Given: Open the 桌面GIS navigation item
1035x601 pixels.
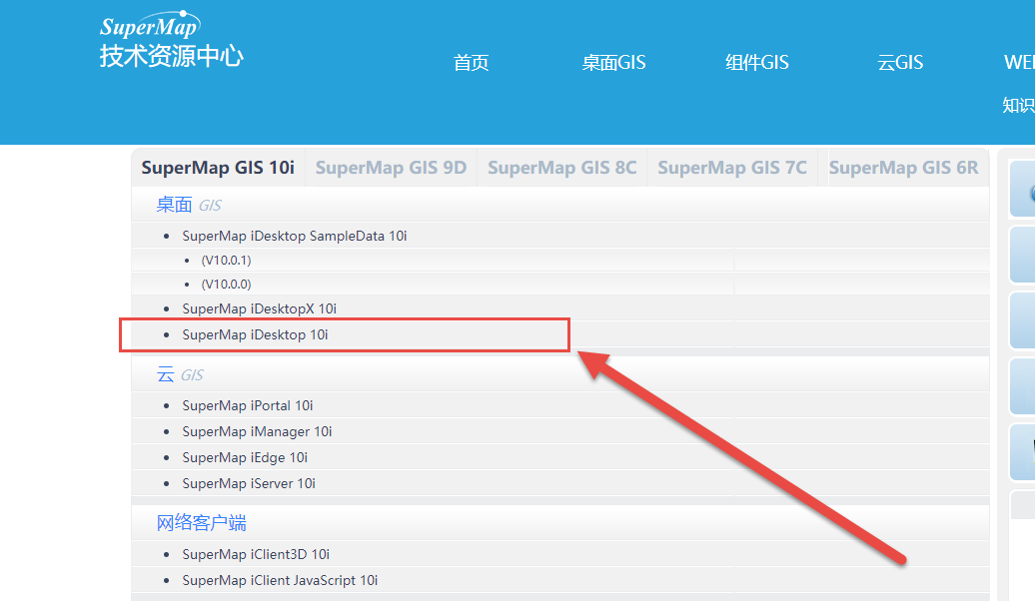Looking at the screenshot, I should [x=613, y=63].
